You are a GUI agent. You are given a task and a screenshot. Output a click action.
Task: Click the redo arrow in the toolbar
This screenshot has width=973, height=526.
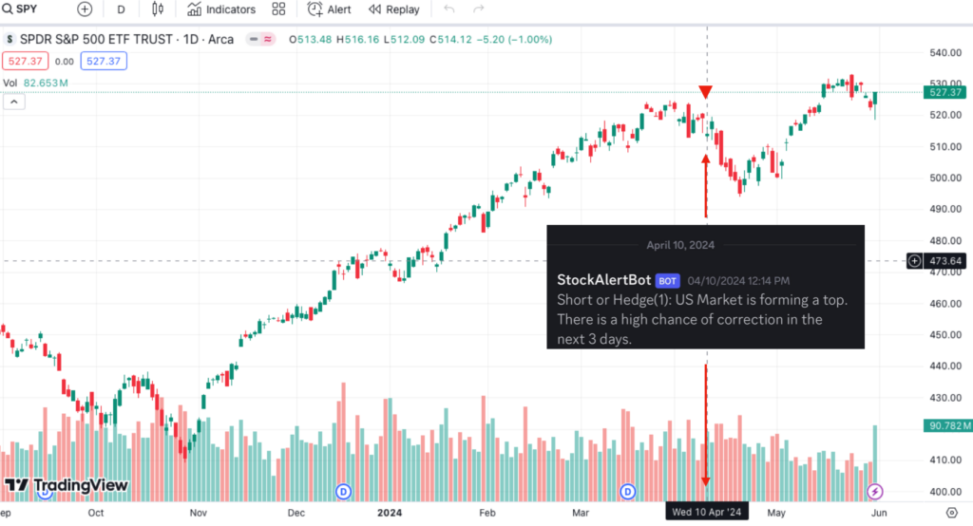(479, 9)
